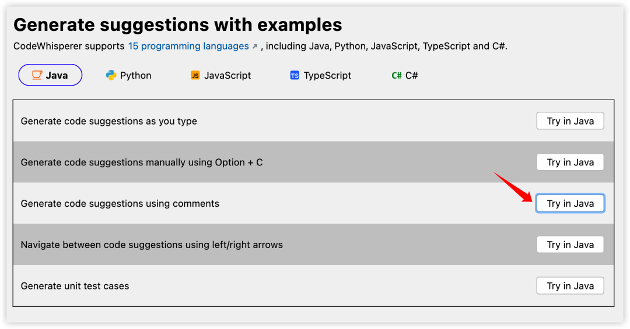Try in Java for left/right arrow navigation
Screen dimensions: 630x329
(x=570, y=245)
